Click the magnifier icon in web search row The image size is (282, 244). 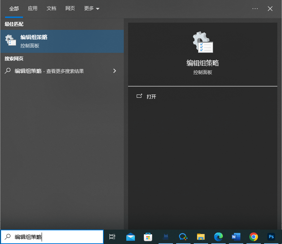click(8, 71)
